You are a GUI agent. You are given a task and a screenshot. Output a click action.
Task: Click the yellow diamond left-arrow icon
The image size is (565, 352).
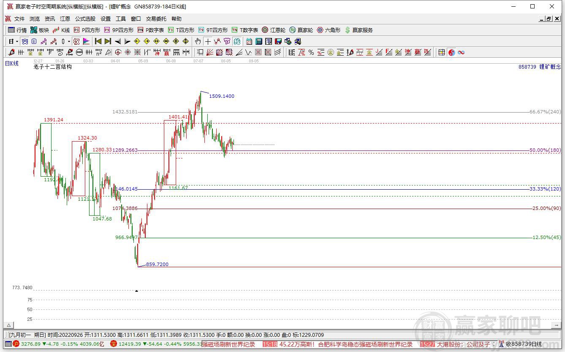pyautogui.click(x=137, y=41)
